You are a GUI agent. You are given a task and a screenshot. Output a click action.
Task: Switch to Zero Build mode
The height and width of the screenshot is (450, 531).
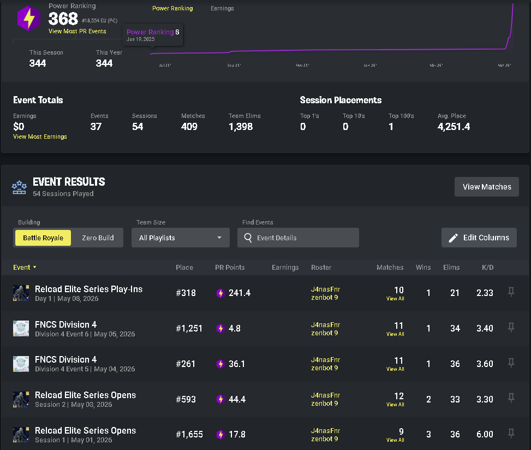tap(98, 238)
